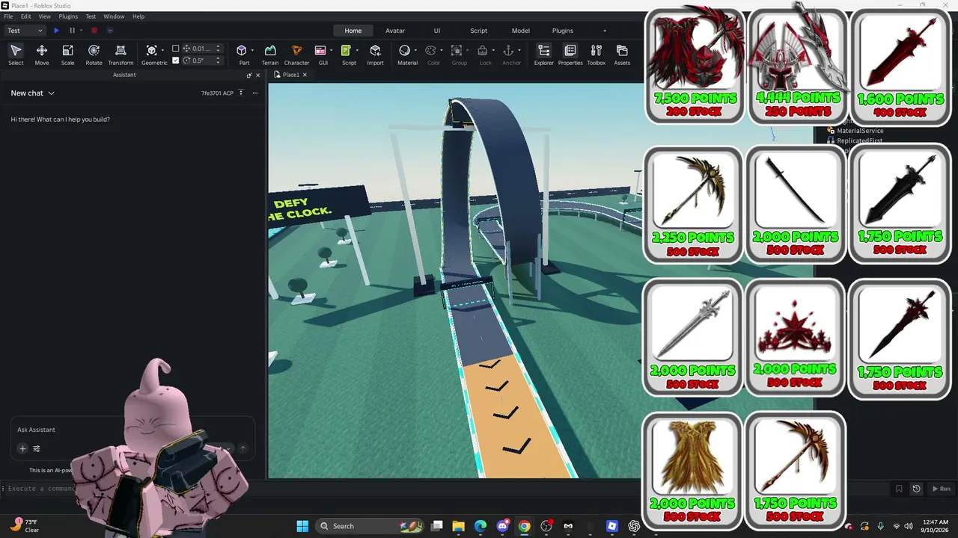
Task: Open Assistant chat more options menu
Action: [255, 93]
